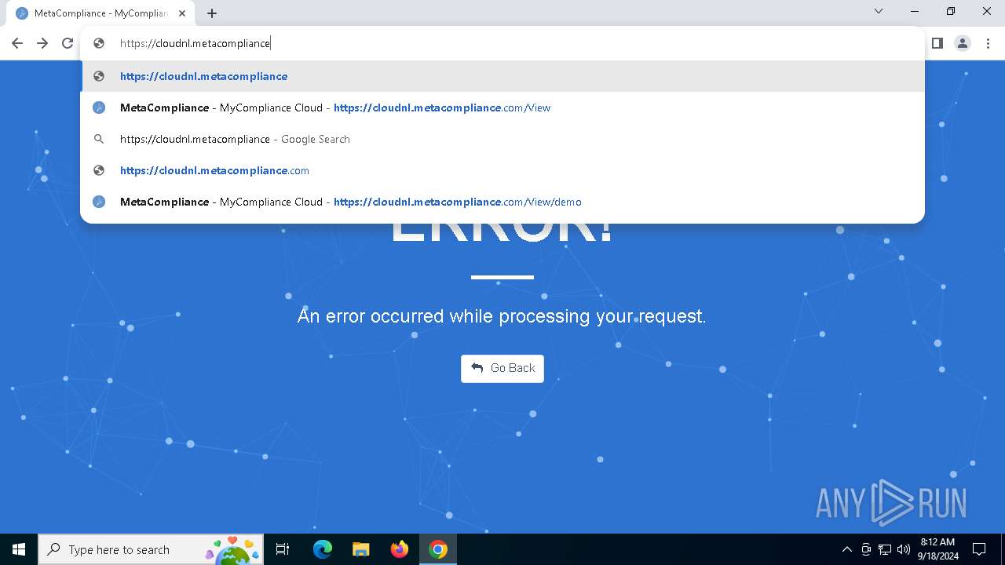Open a new browser tab
The image size is (1005, 565).
pos(212,13)
